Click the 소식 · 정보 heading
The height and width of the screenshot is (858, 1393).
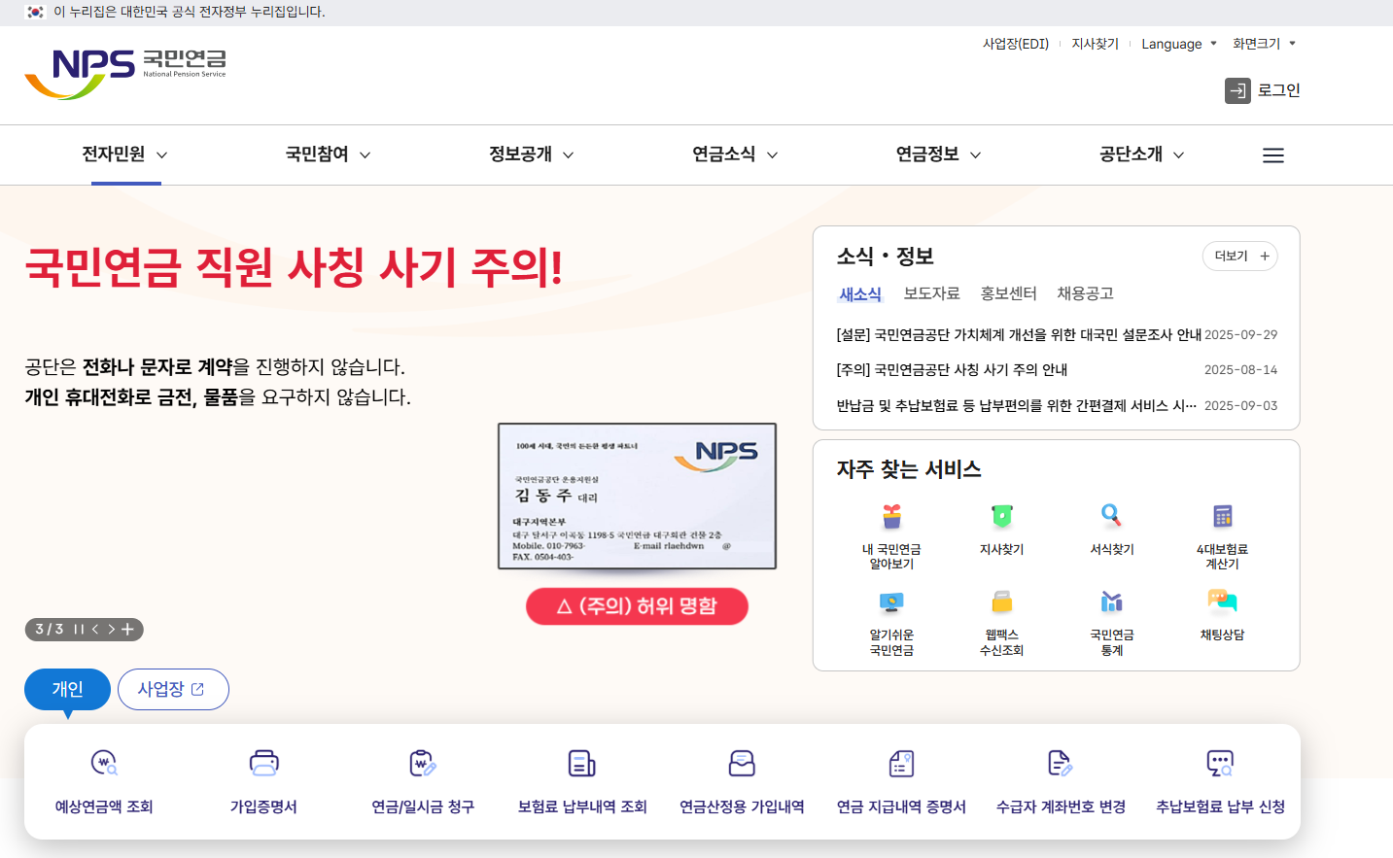coord(885,257)
